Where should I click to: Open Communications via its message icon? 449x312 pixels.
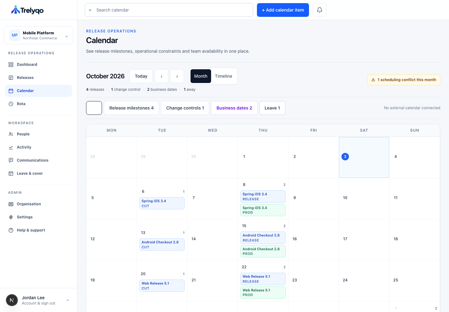(x=11, y=160)
